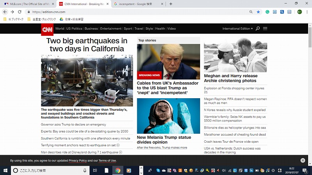312x175 pixels.
Task: Open the US Politics section
Action: click(x=74, y=28)
